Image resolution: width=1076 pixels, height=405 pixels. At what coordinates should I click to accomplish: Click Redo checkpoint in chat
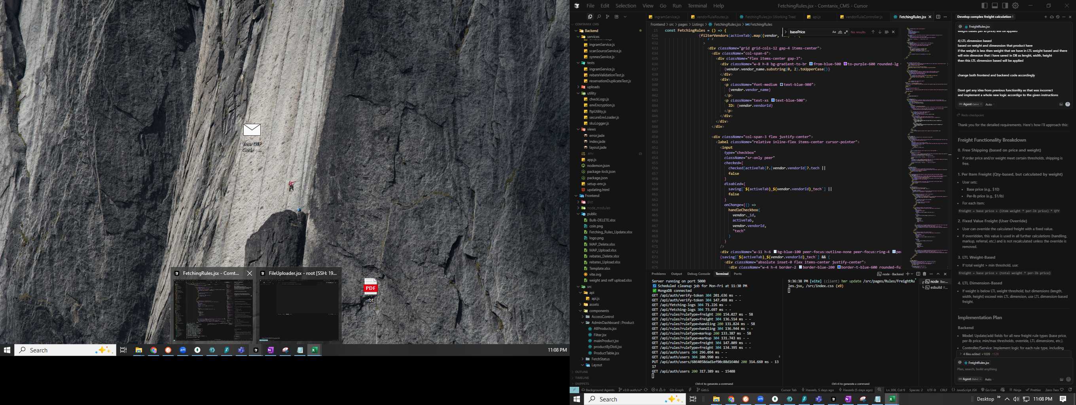970,115
